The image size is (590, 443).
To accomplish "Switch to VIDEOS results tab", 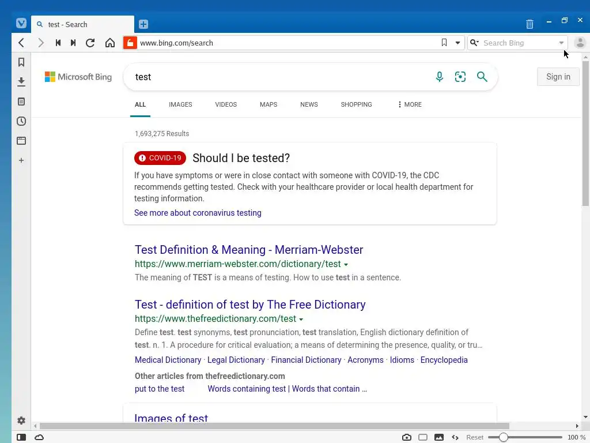I will click(226, 104).
